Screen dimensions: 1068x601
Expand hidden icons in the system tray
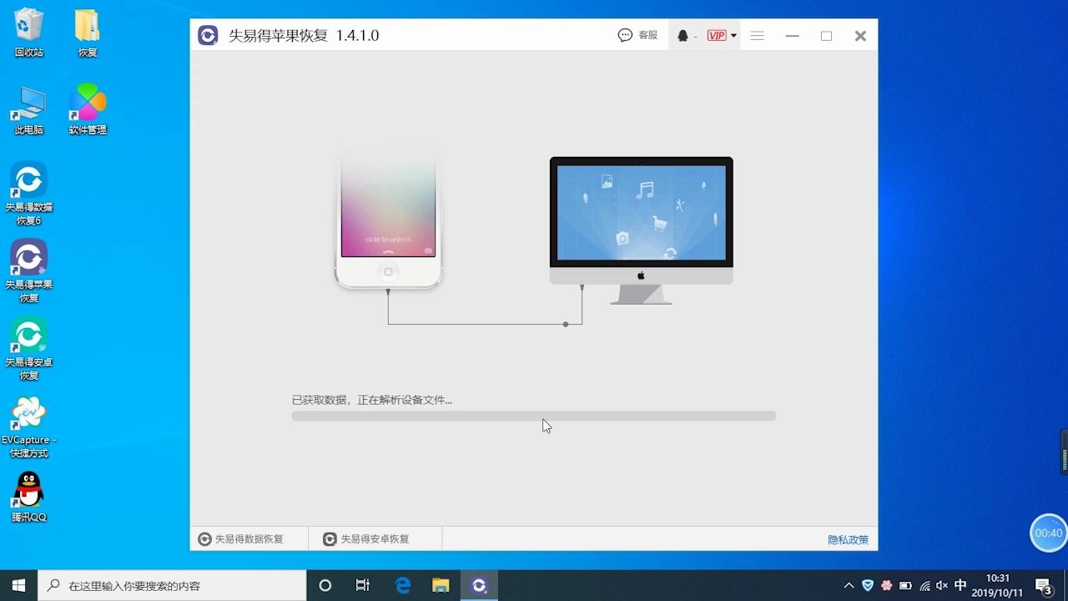[x=848, y=585]
